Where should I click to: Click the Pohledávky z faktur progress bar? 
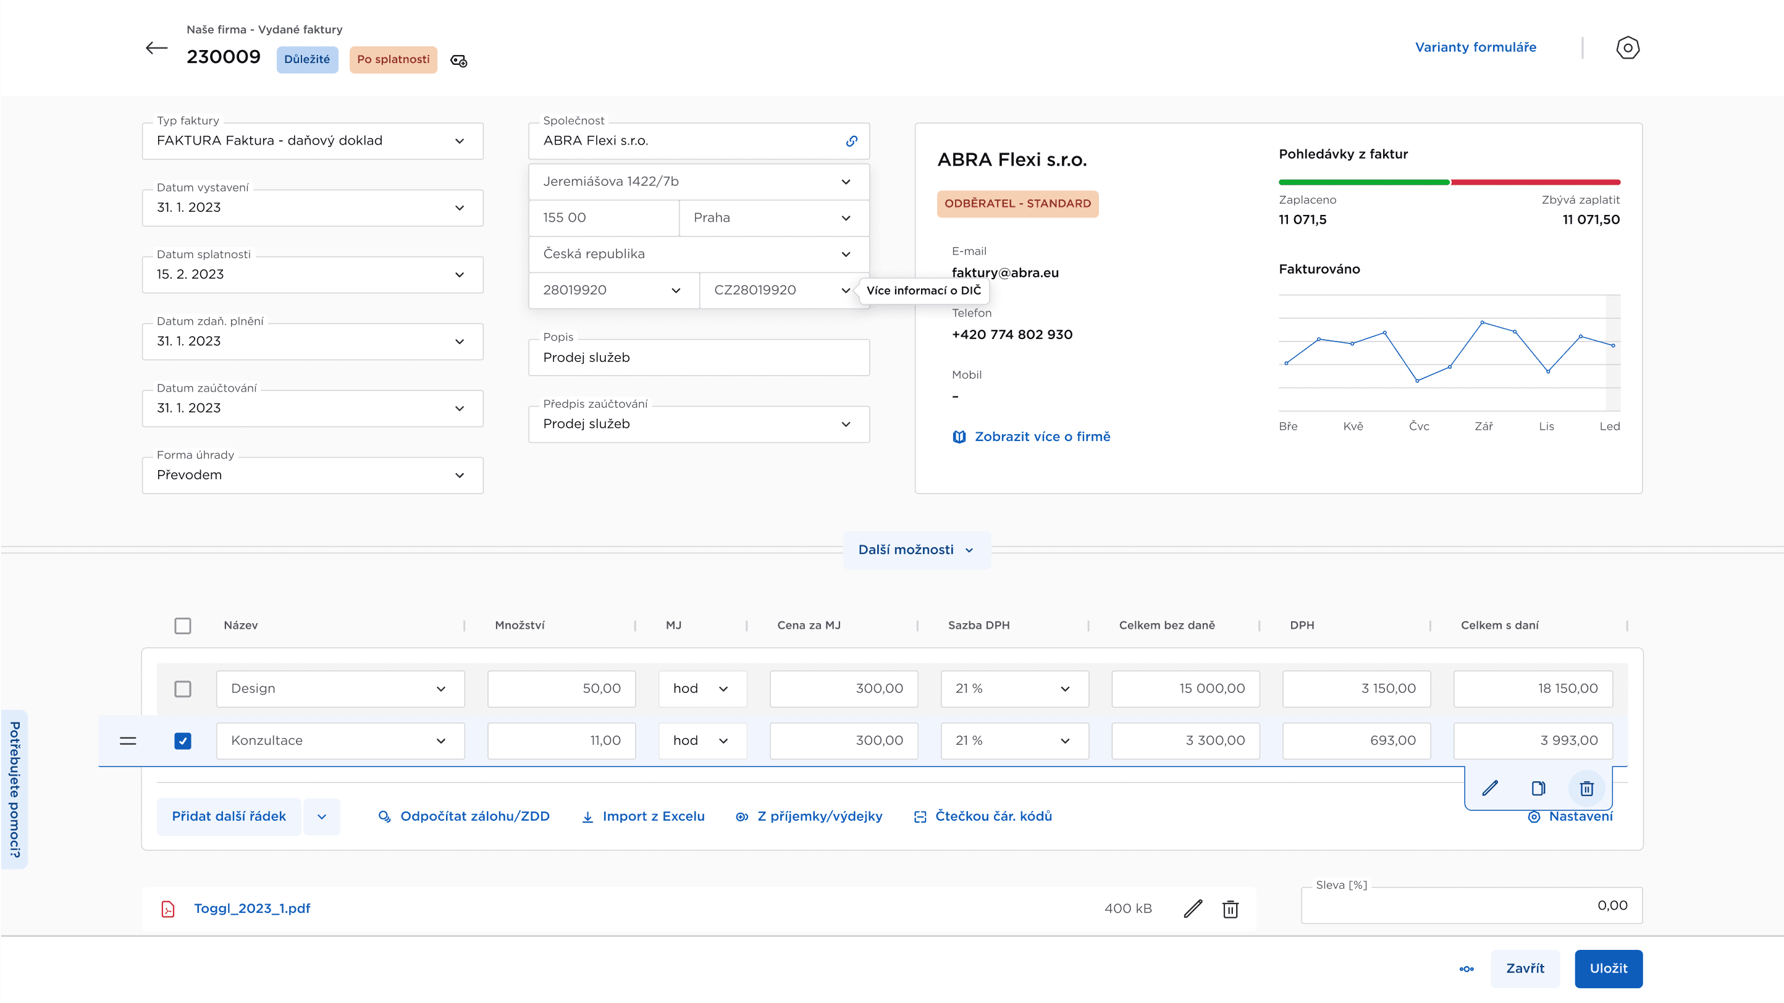pos(1449,182)
